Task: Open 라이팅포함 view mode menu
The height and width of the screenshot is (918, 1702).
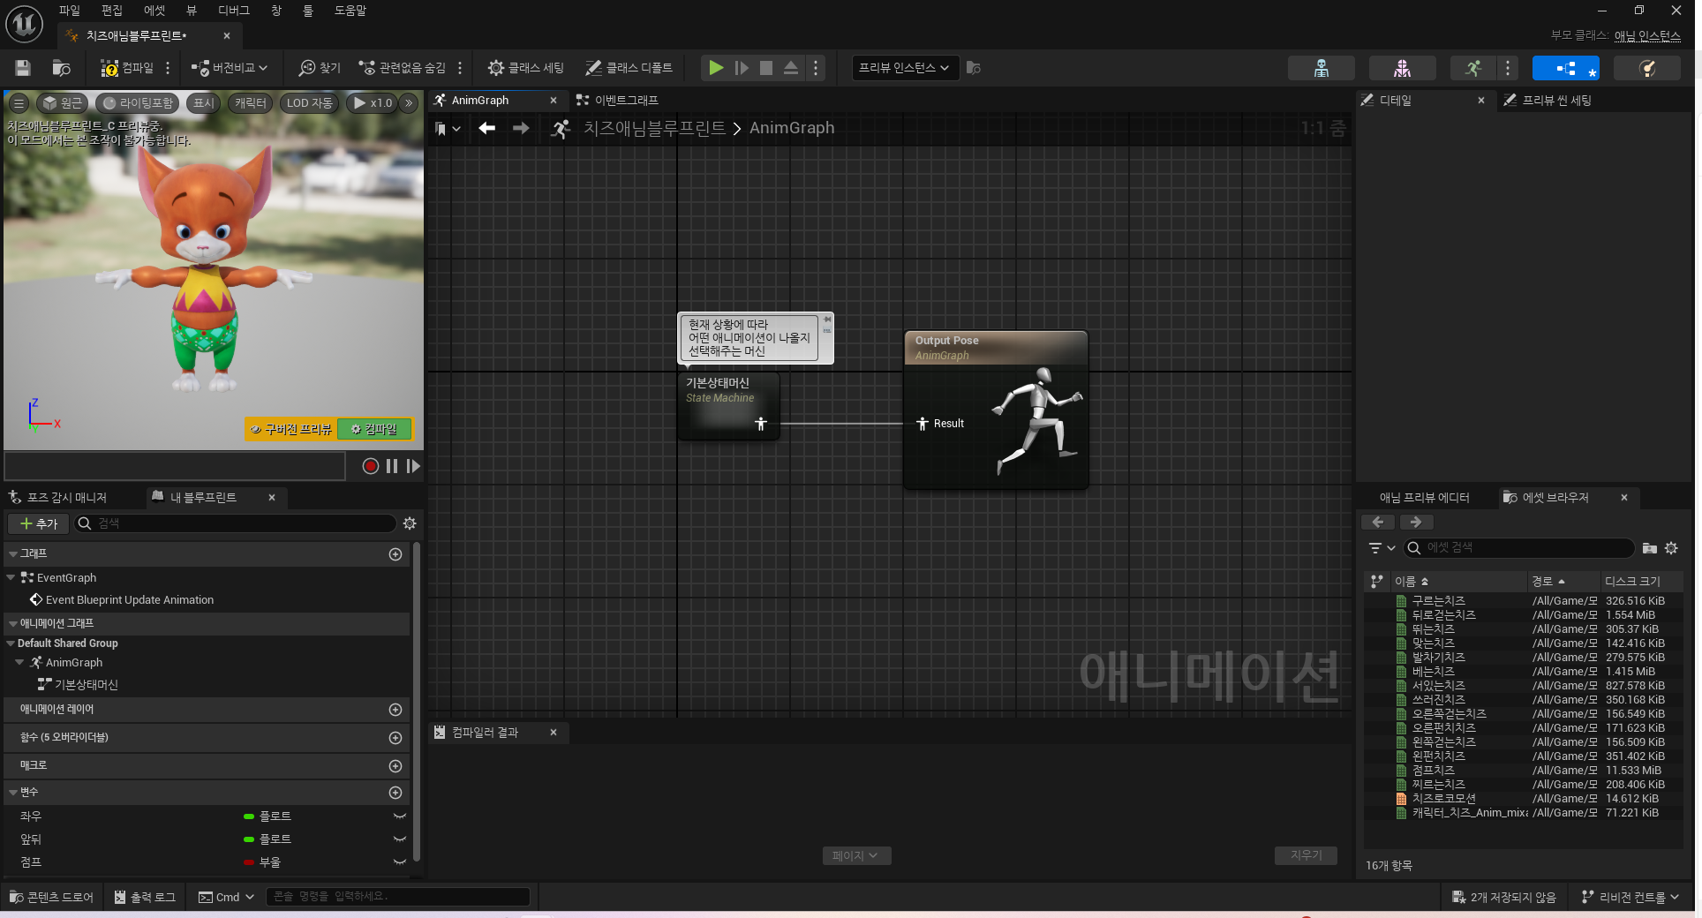Action: pyautogui.click(x=138, y=103)
